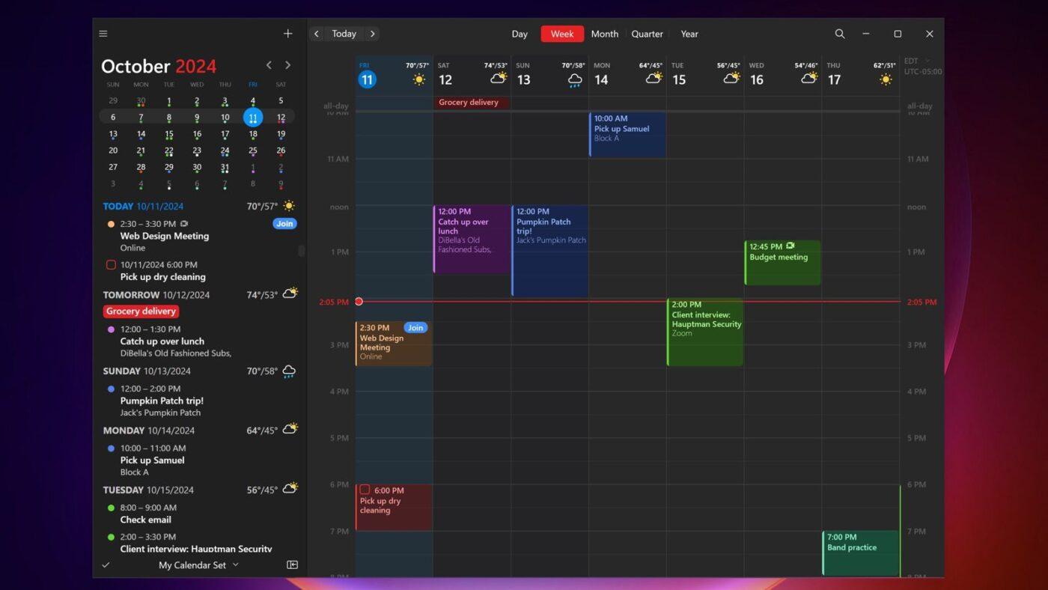Select October 17 in the mini calendar
Image resolution: width=1048 pixels, height=590 pixels.
(x=225, y=134)
